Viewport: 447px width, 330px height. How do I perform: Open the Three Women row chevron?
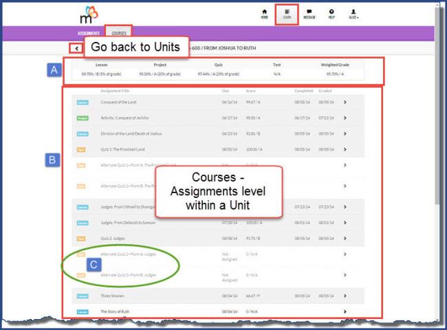pyautogui.click(x=345, y=296)
